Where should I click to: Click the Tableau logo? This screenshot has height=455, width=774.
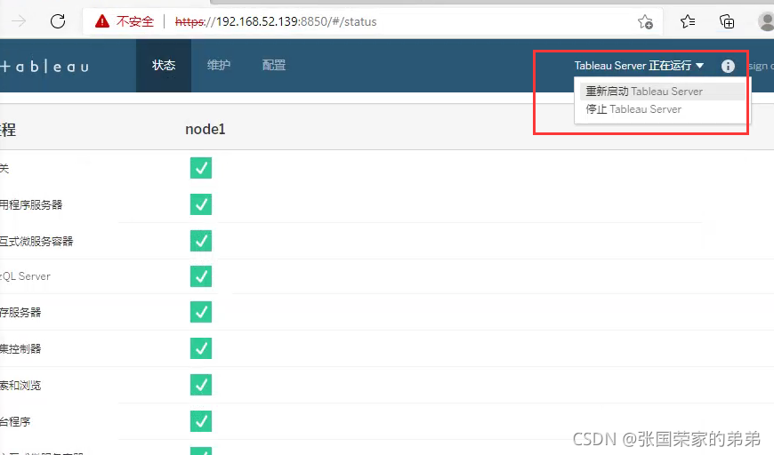click(x=44, y=66)
